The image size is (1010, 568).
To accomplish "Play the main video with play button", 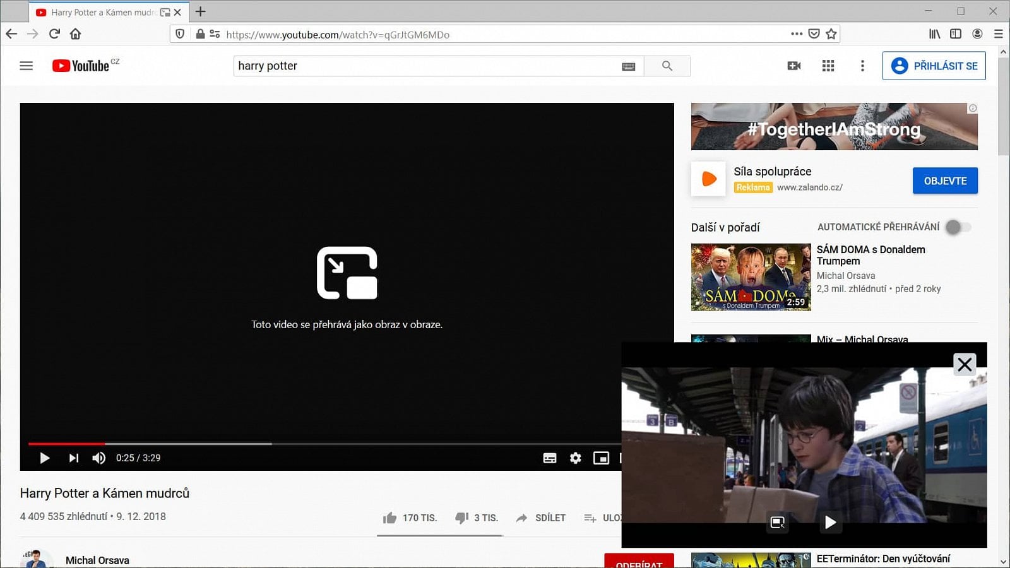I will [44, 458].
